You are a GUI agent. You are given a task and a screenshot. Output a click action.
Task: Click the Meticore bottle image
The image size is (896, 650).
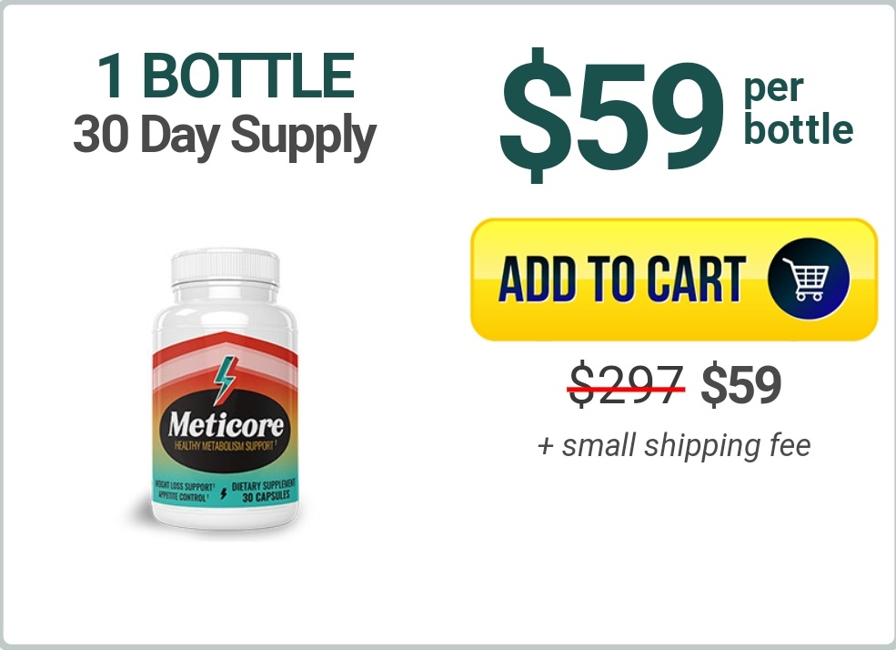[225, 390]
